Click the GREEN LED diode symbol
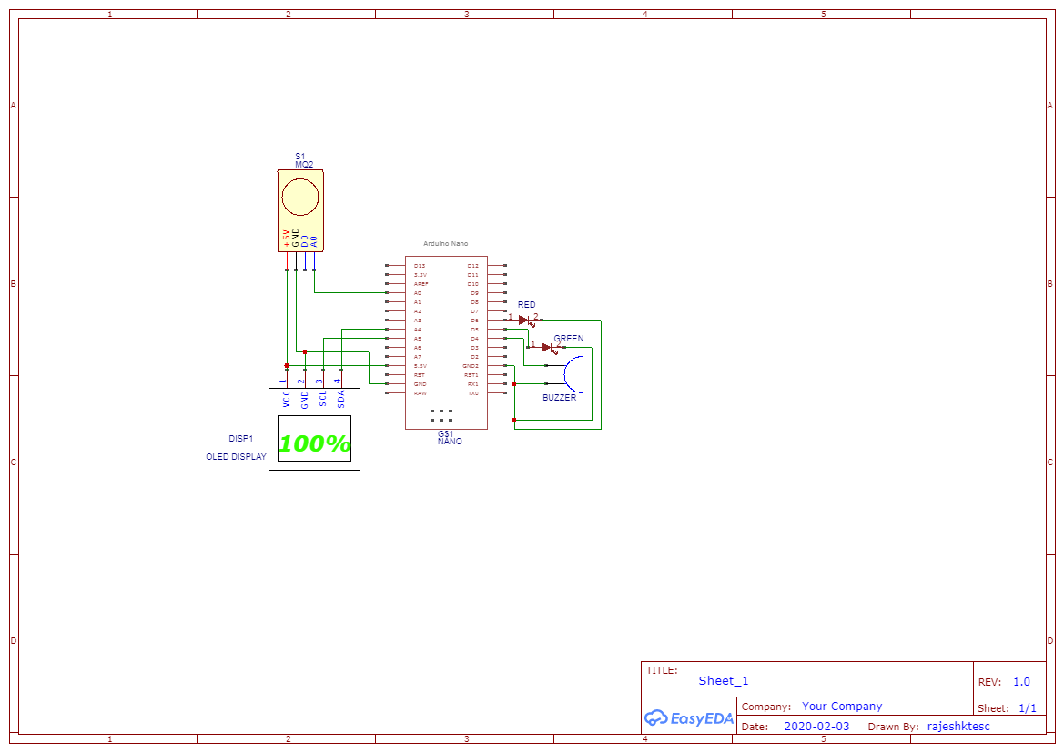 pos(546,347)
